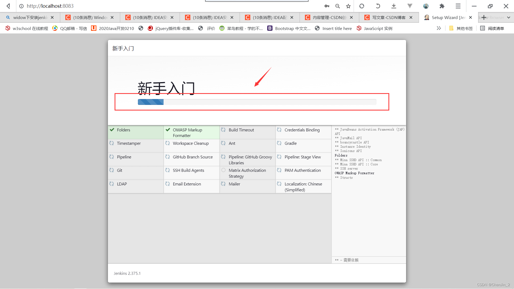Expand the tab list dropdown arrow
Viewport: 514px width, 289px height.
click(x=508, y=17)
